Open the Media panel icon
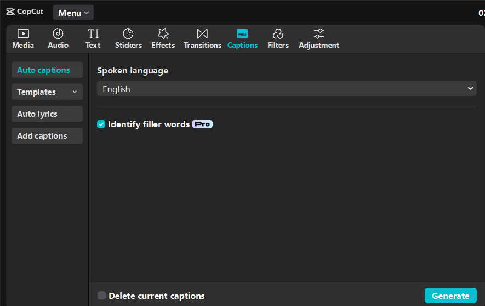Viewport: 485px width, 306px height. click(23, 34)
